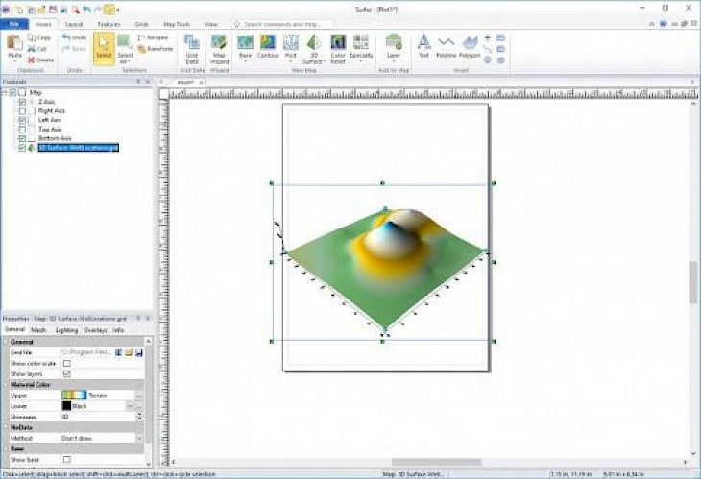Open the Overlays properties tab
This screenshot has height=479, width=701.
coord(95,330)
